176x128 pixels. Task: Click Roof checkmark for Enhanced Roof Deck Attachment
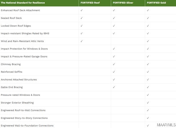coord(82,10)
